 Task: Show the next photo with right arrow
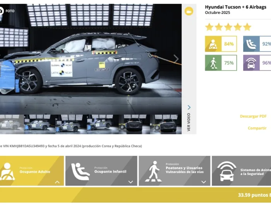pos(176,59)
